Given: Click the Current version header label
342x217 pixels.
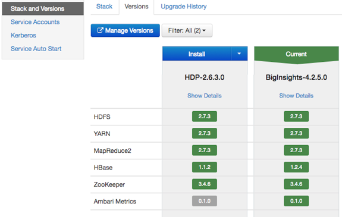Looking at the screenshot, I should coord(296,54).
